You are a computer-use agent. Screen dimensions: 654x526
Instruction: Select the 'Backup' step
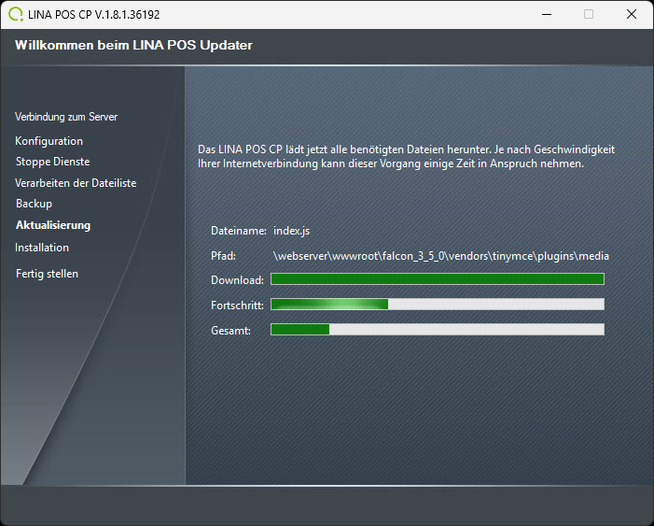(34, 204)
